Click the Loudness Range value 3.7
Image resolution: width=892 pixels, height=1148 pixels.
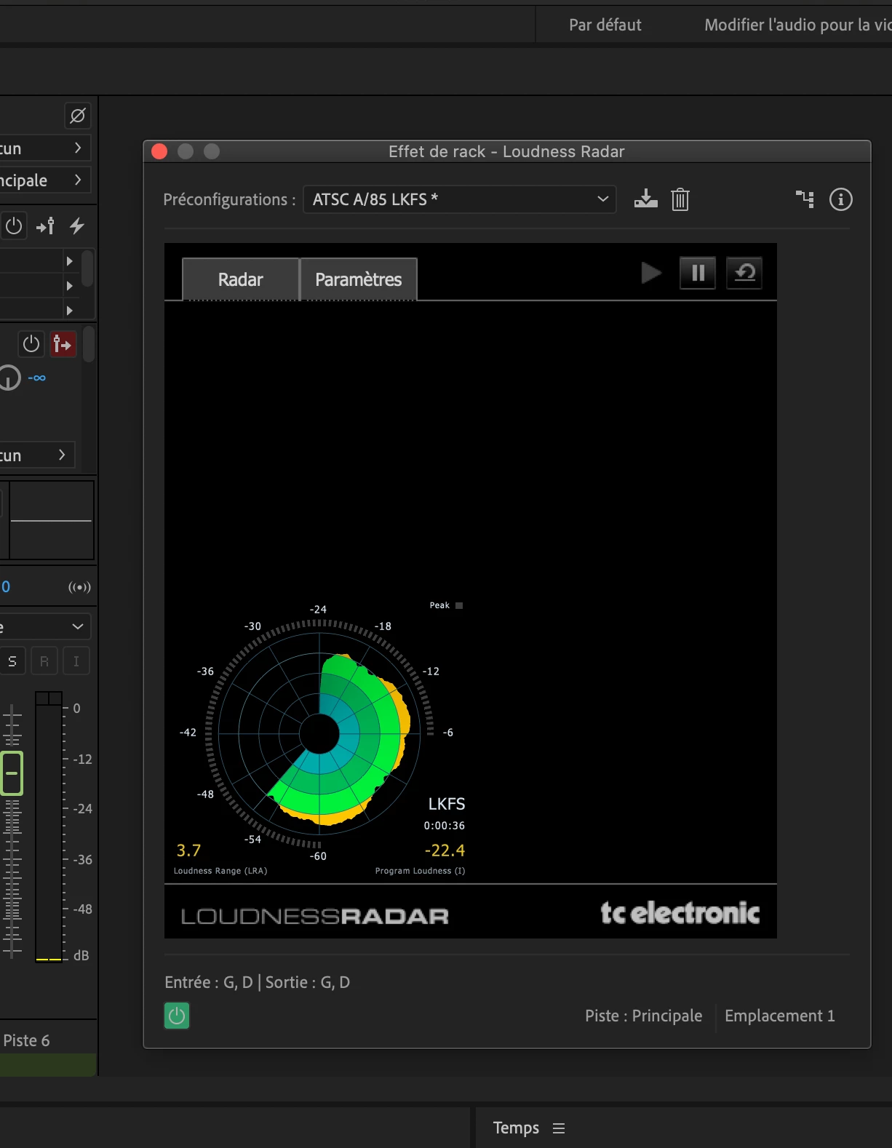tap(188, 850)
